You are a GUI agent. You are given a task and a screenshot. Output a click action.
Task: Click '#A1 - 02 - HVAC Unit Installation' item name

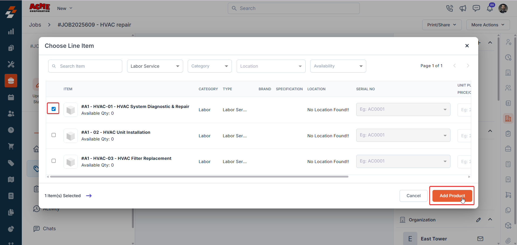[116, 132]
